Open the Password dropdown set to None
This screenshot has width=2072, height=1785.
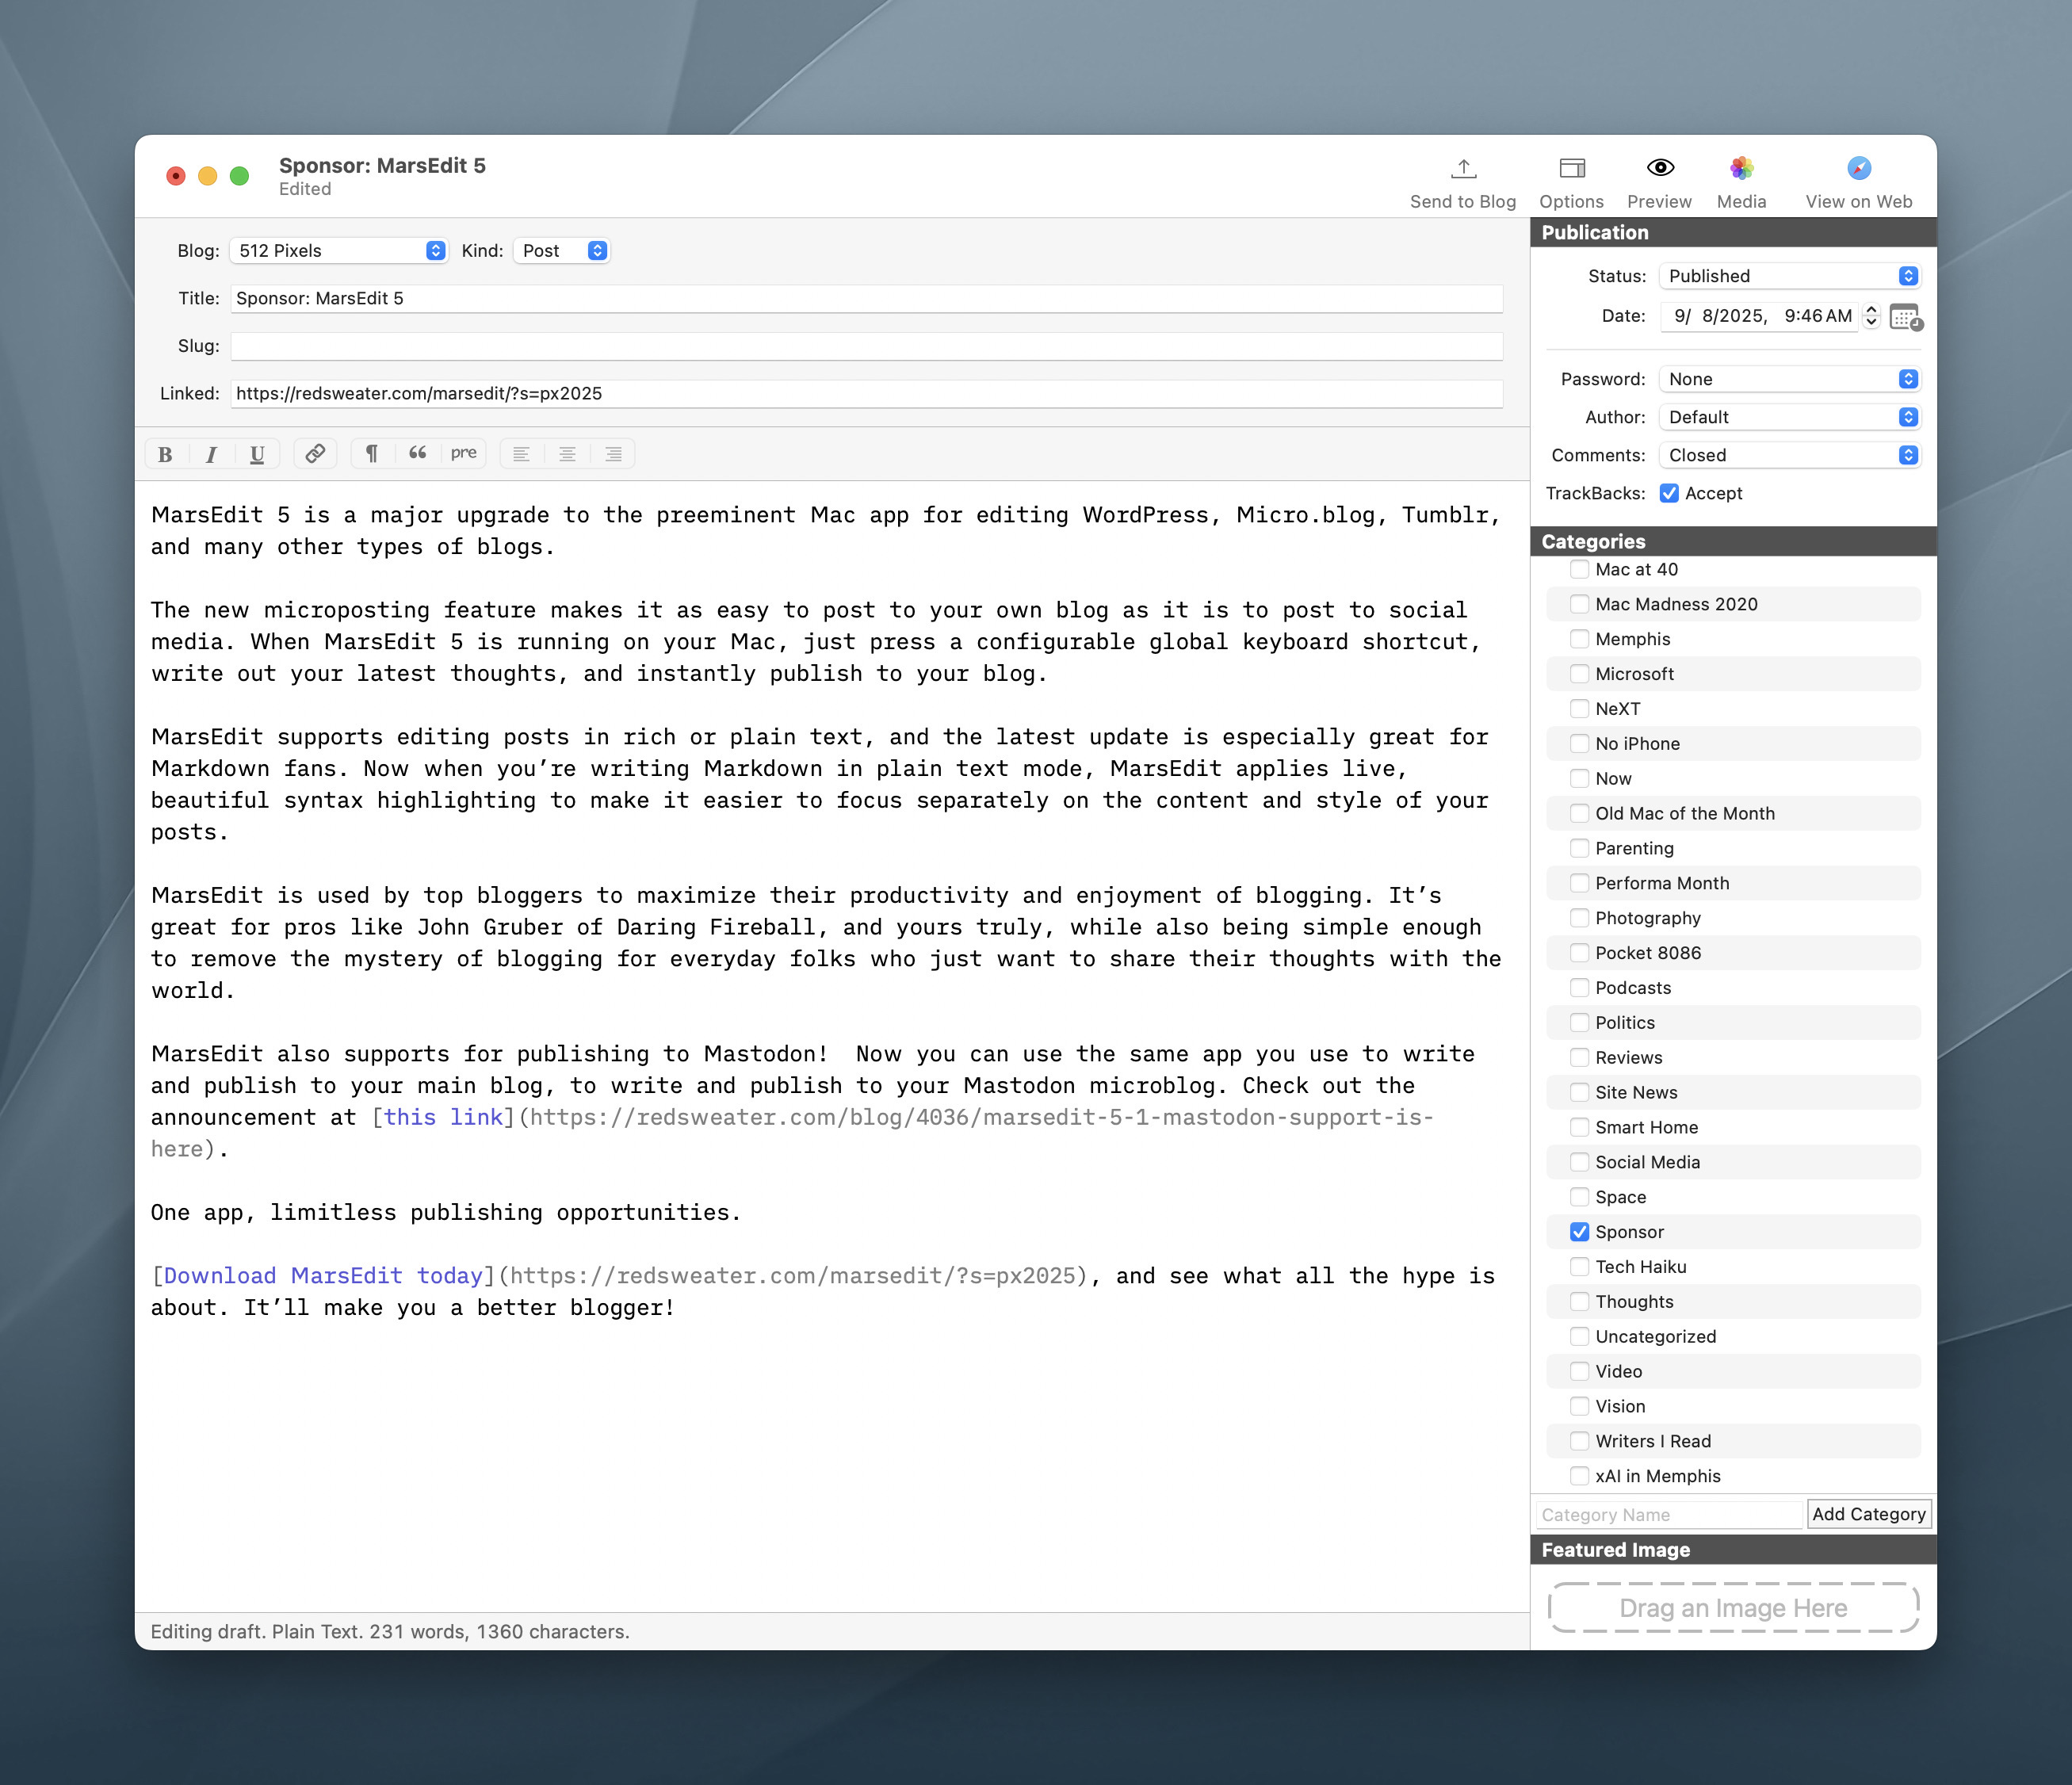[1789, 379]
